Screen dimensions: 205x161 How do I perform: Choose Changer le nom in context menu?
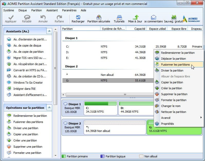(x=179, y=106)
